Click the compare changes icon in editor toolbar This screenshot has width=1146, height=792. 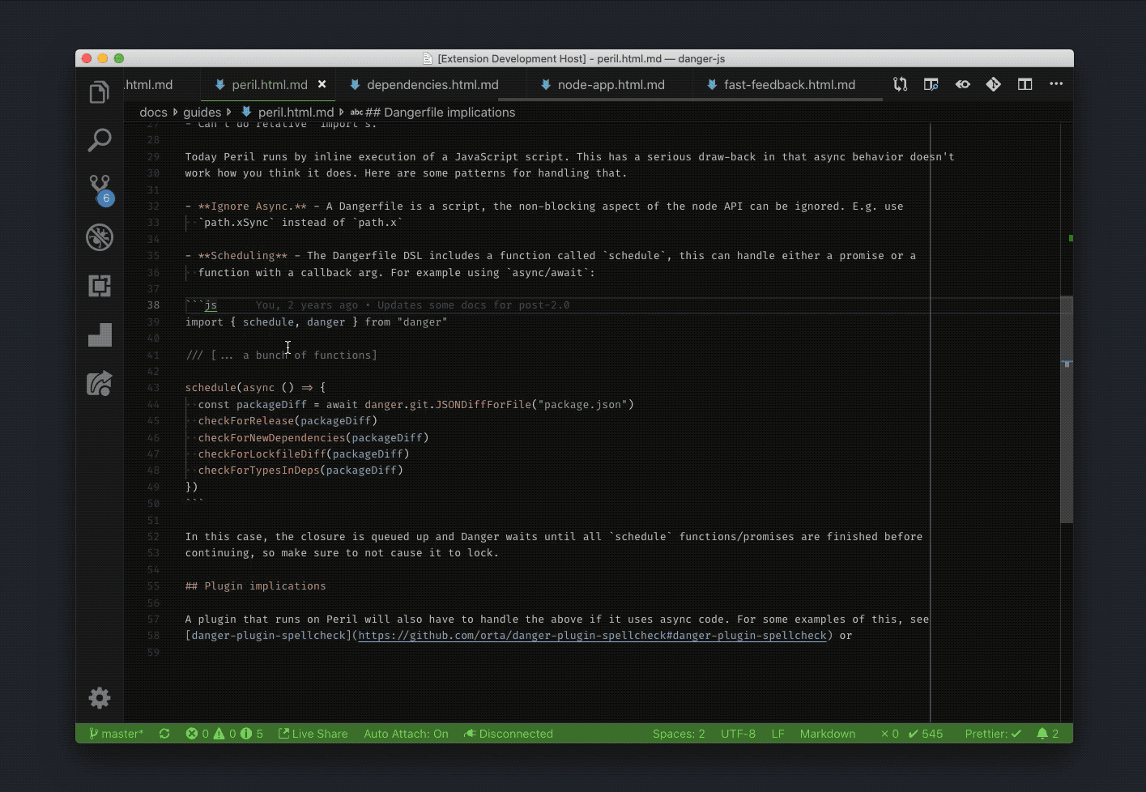tap(900, 84)
